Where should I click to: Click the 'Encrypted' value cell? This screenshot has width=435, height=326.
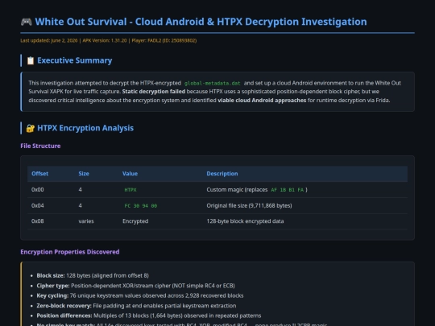coord(135,221)
